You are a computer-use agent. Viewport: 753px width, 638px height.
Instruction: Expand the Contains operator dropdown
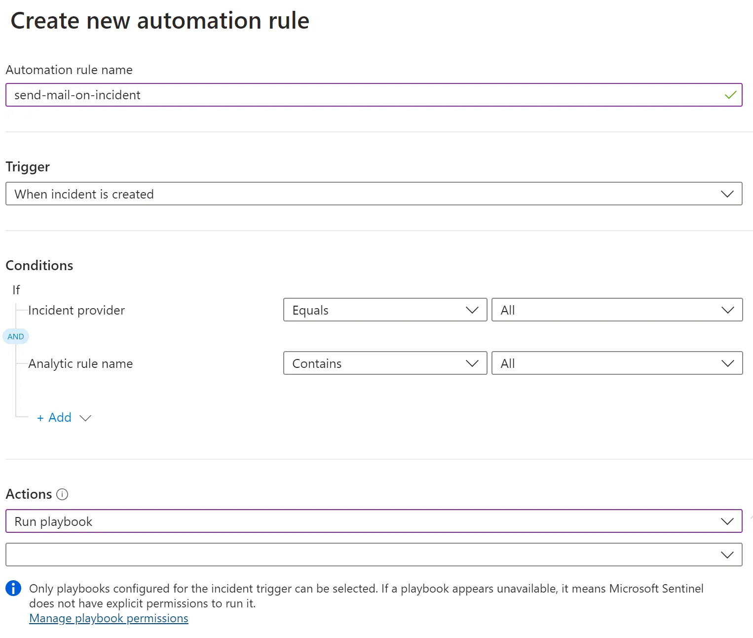385,363
